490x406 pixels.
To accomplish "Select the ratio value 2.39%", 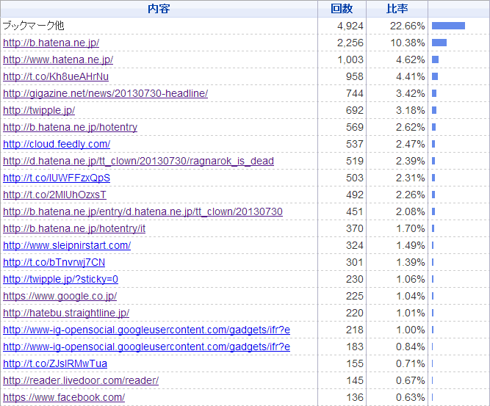I will (411, 161).
